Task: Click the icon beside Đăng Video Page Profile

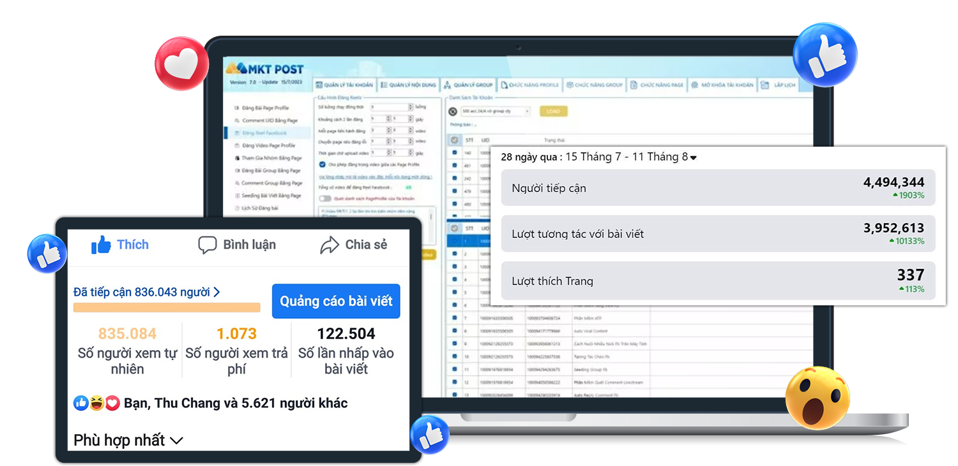Action: [236, 145]
